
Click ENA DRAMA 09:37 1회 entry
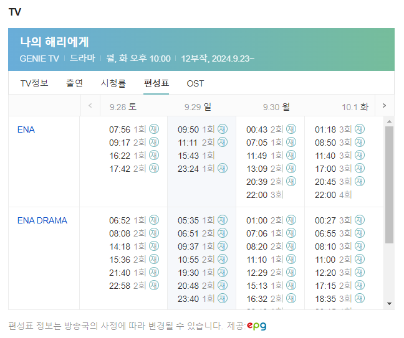coord(203,246)
